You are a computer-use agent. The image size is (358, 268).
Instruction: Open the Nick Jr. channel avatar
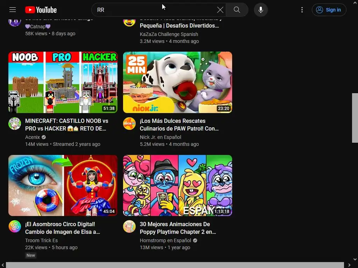coord(129,124)
